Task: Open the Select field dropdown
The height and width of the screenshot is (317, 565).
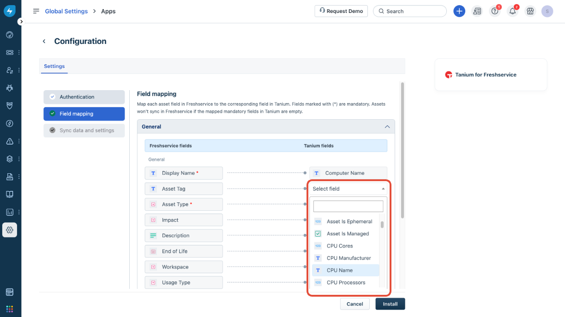Action: [348, 189]
